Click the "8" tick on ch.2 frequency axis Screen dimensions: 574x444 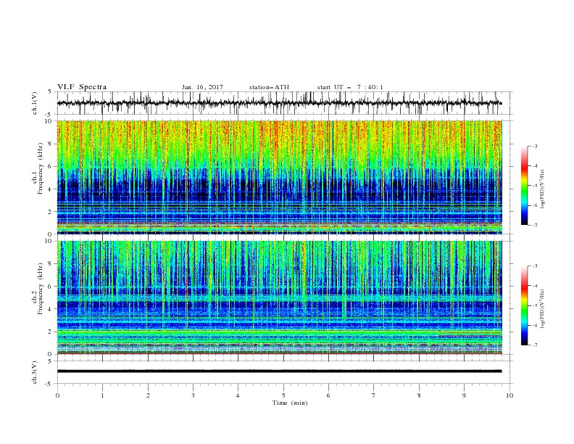(50, 264)
